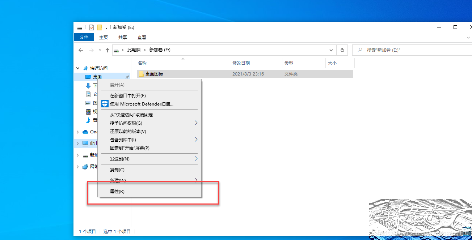This screenshot has height=240, width=472.
Task: Click the Downloads arrow icon in sidebar
Action: [88, 86]
